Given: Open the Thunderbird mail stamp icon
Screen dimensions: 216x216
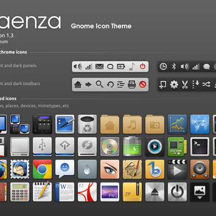Looking at the screenshot, I should pyautogui.click(x=20, y=170).
